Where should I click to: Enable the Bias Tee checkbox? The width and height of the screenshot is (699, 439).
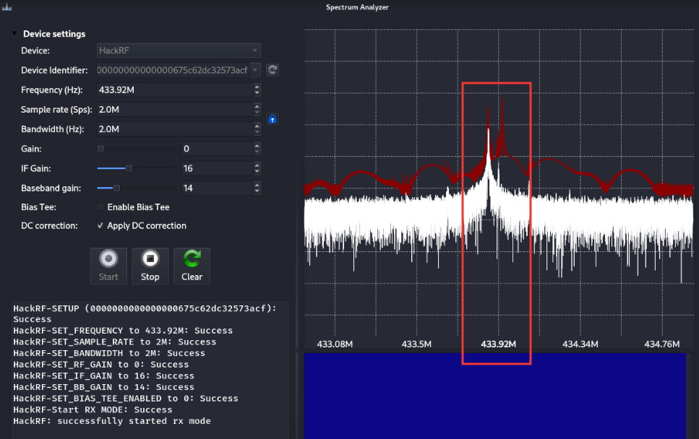(x=100, y=207)
